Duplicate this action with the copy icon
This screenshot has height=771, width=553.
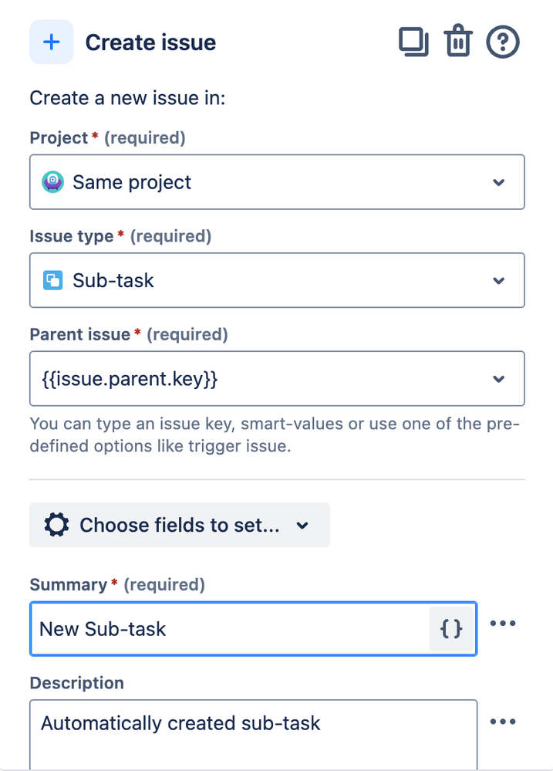[413, 42]
